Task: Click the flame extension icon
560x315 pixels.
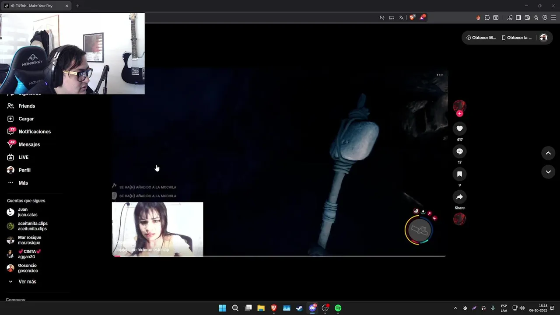Action: (478, 17)
